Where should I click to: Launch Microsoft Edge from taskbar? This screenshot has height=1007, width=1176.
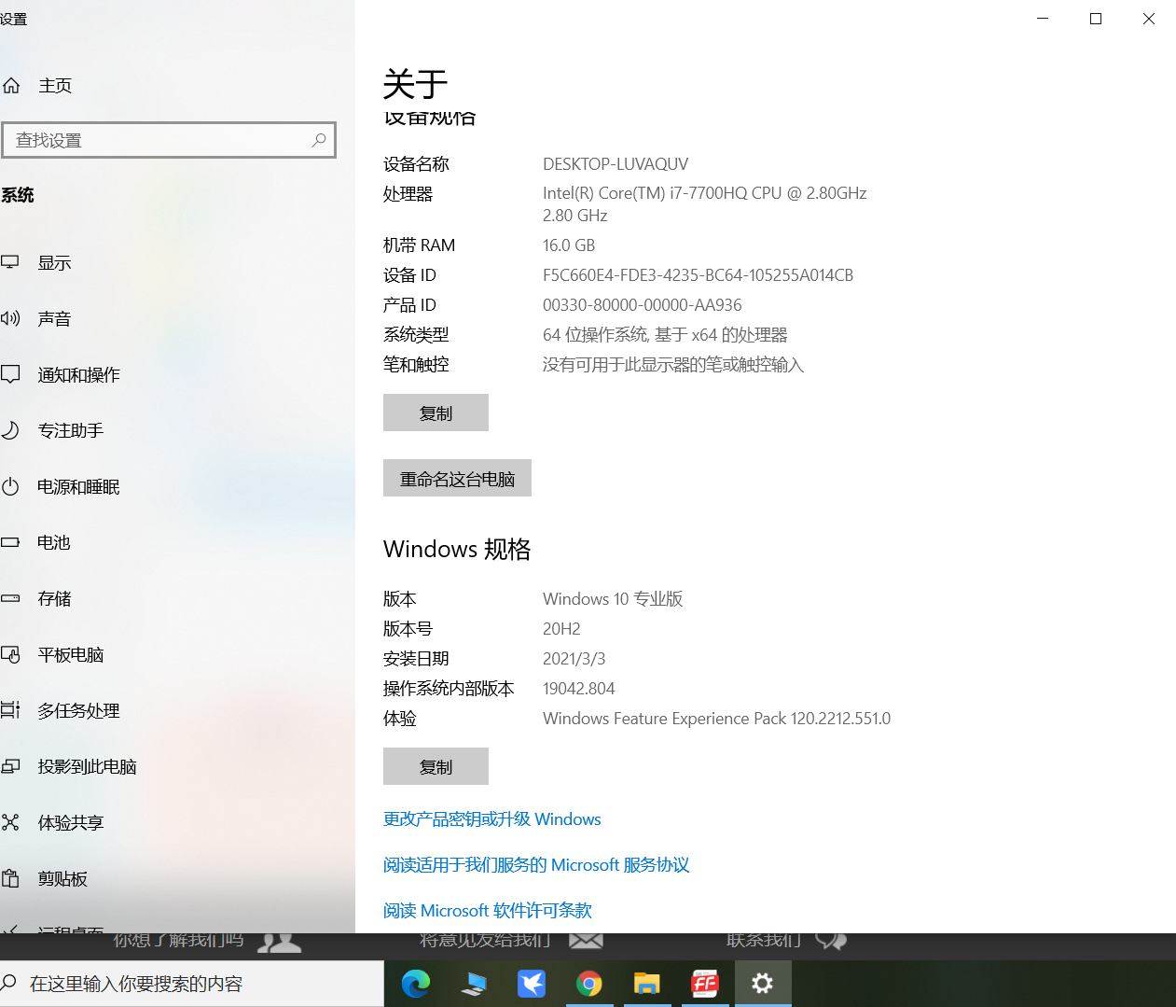click(x=416, y=984)
